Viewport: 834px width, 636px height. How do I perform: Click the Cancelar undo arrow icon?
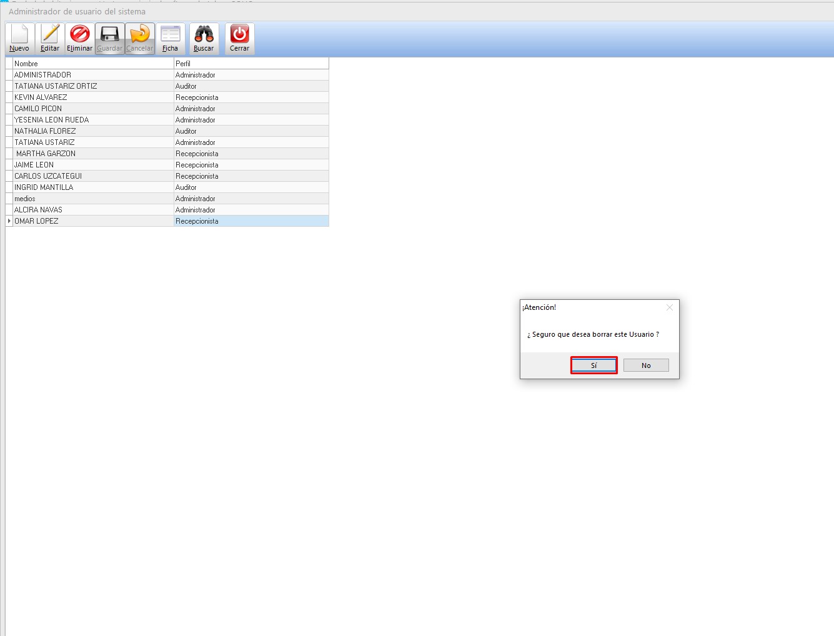[x=140, y=34]
